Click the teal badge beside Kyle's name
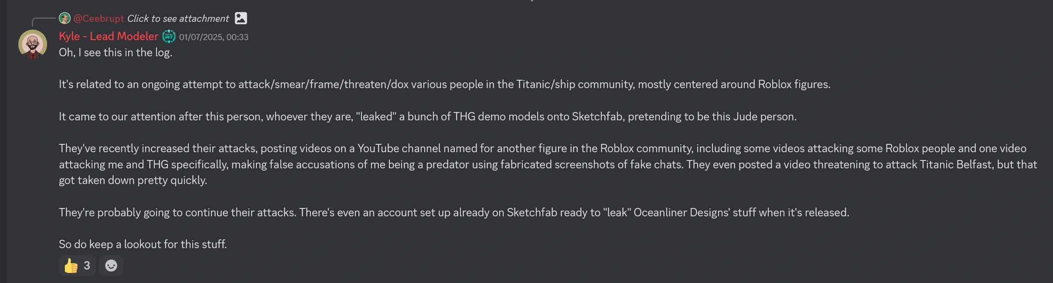The height and width of the screenshot is (283, 1053). [x=169, y=37]
